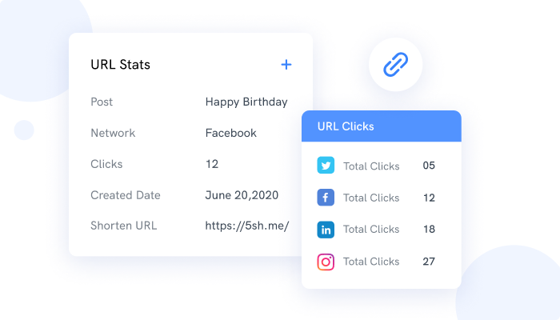Click the plus icon in URL Stats
Screen dimensions: 560x320
(286, 65)
